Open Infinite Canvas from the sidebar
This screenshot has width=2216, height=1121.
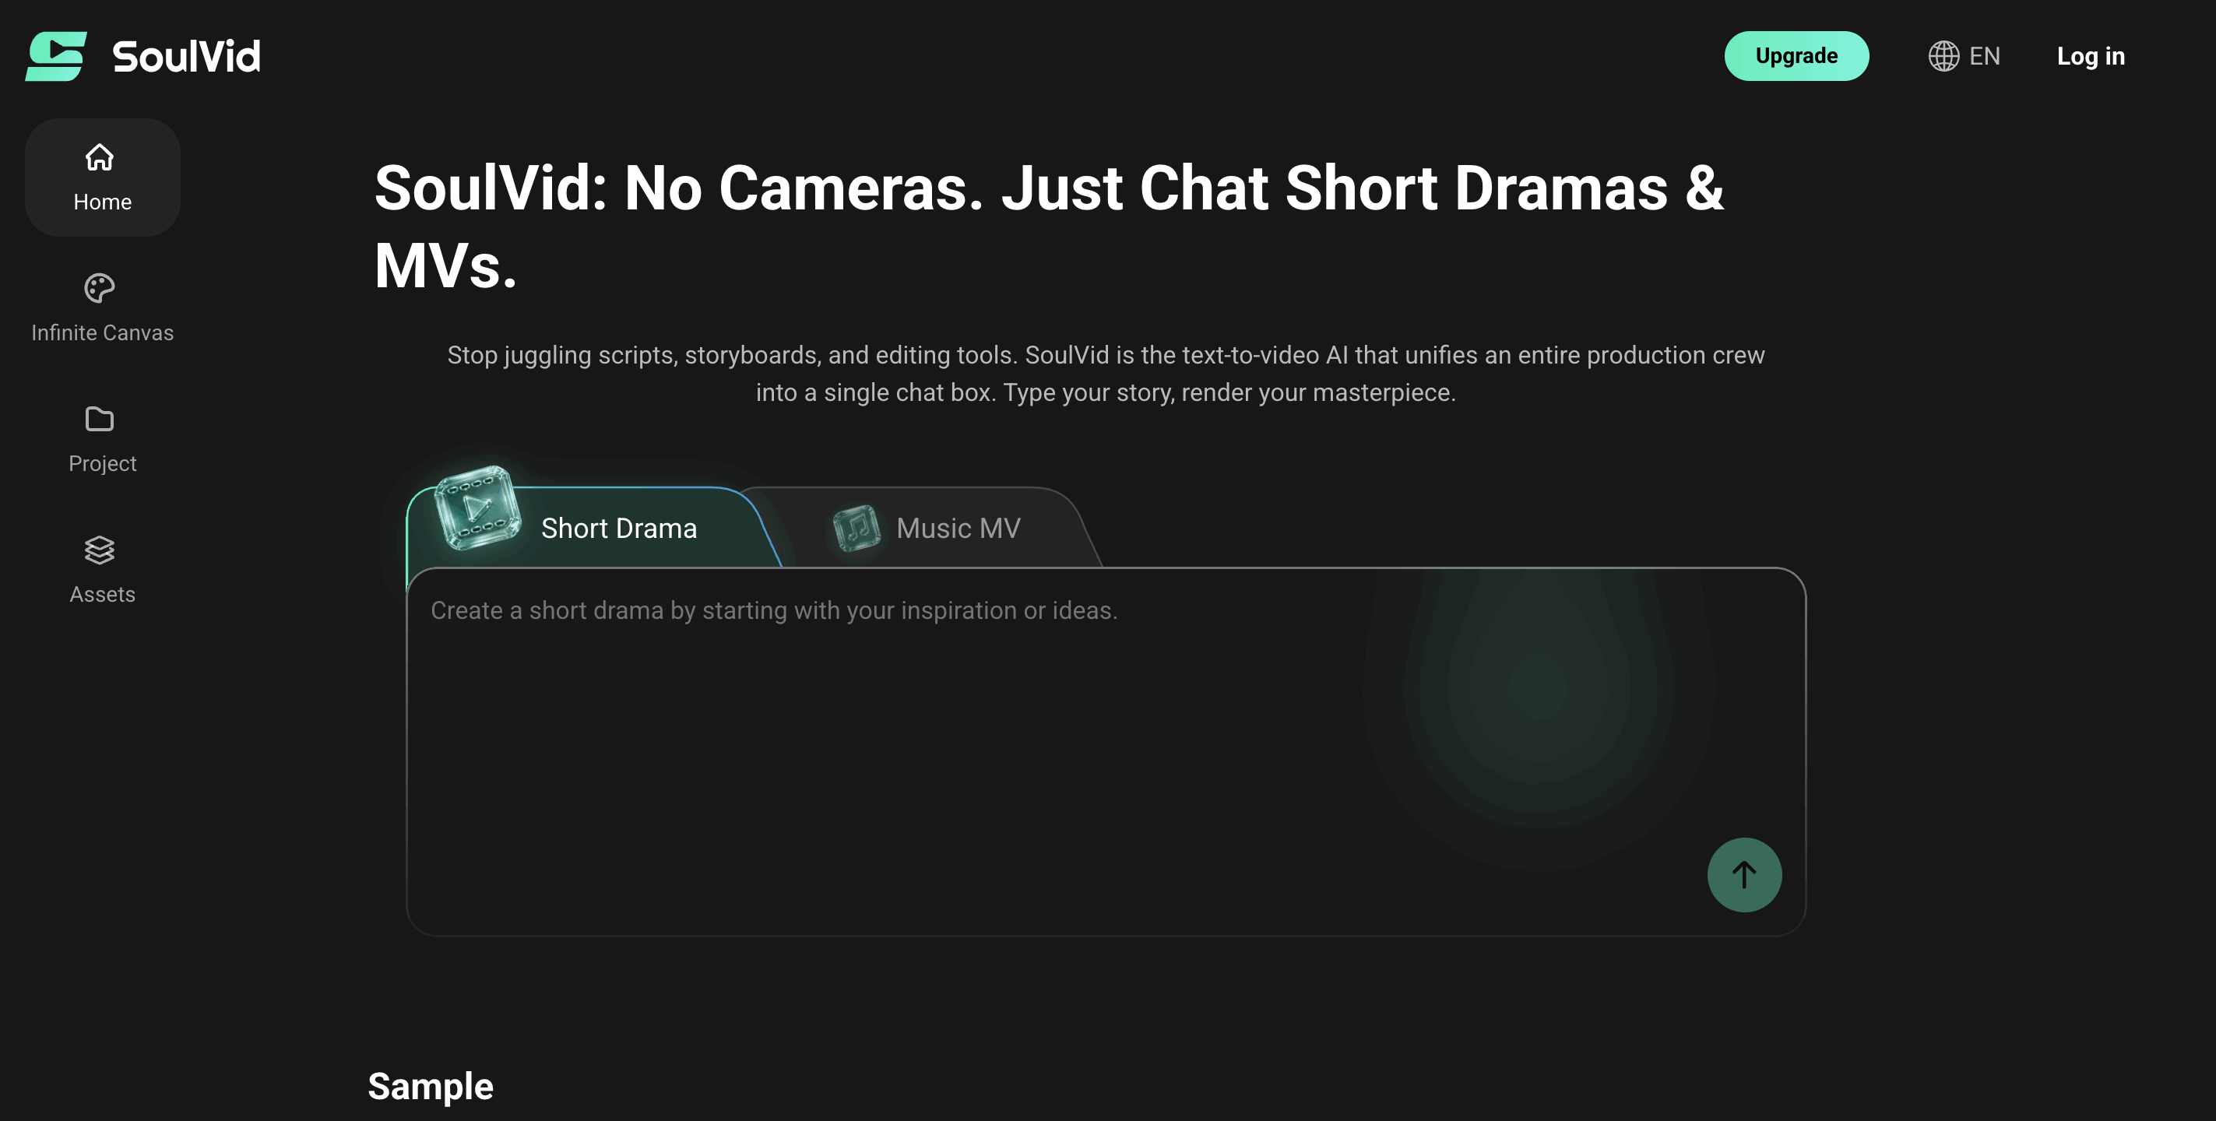point(102,308)
